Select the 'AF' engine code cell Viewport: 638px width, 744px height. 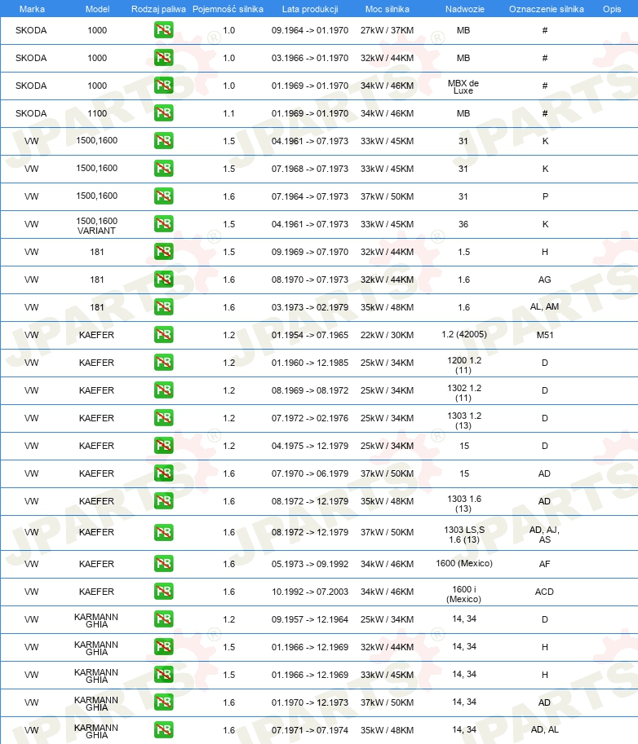(544, 564)
